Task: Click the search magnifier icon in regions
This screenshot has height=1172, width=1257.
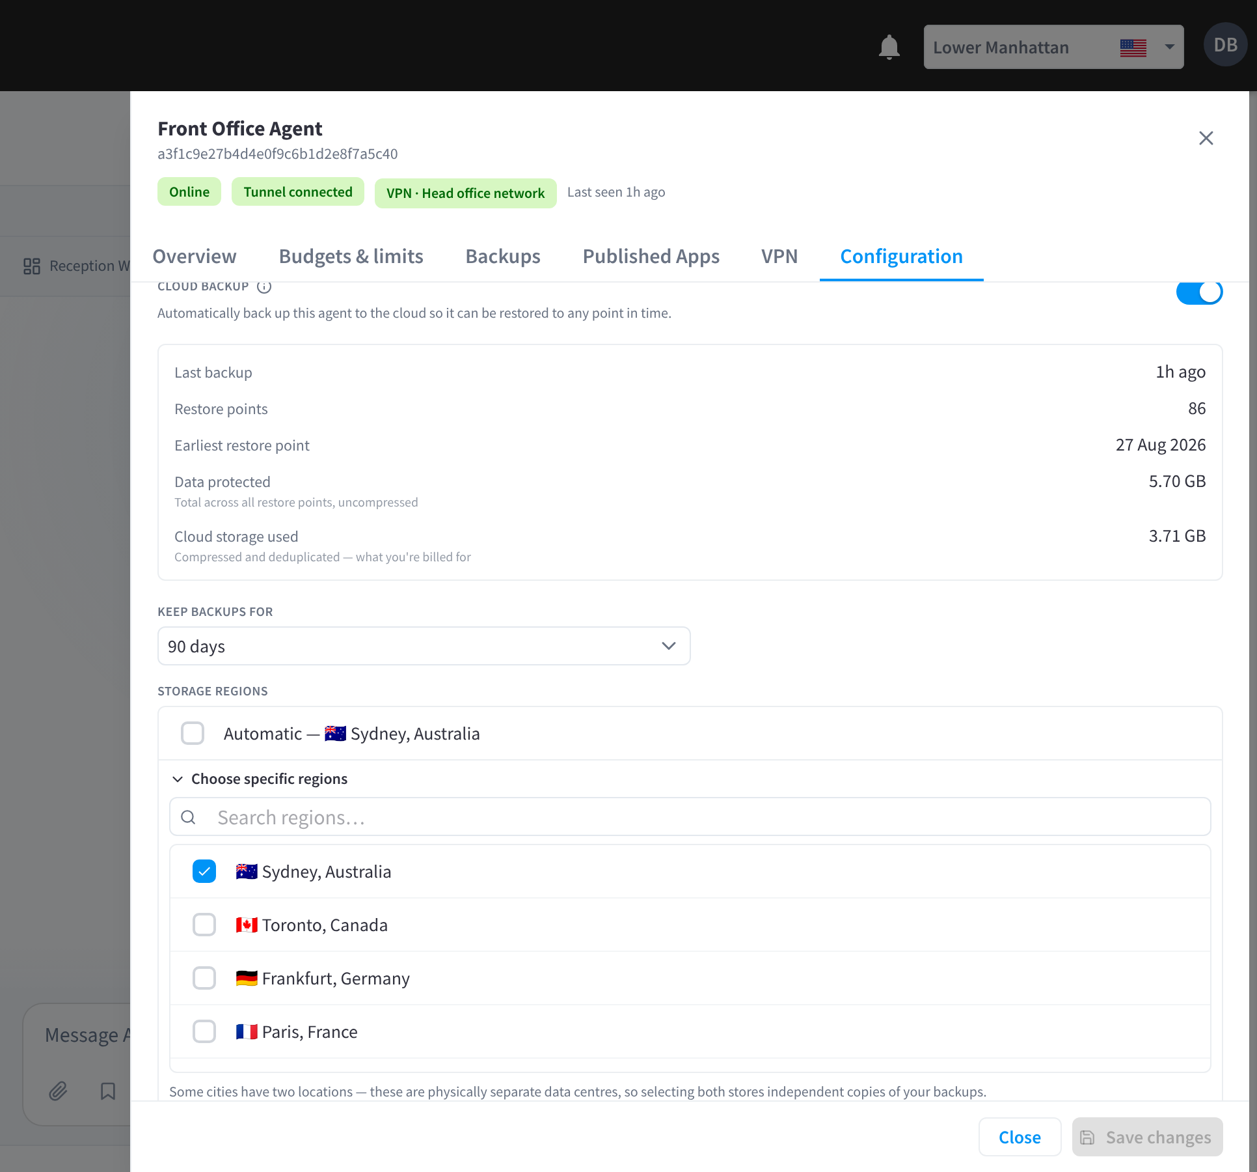Action: (x=188, y=817)
